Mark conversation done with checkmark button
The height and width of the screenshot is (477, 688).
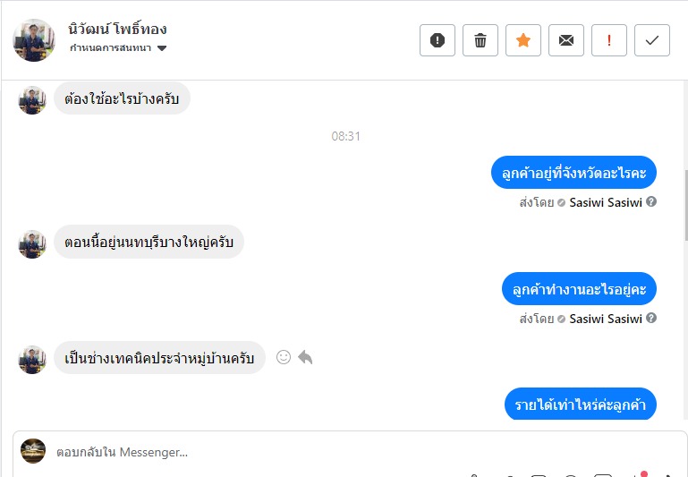[652, 40]
